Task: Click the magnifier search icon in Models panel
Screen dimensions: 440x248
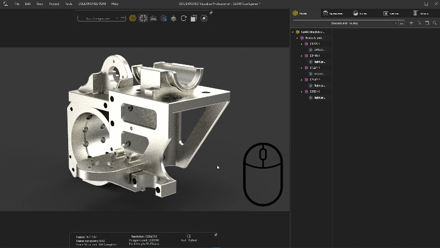Action: coord(435,23)
